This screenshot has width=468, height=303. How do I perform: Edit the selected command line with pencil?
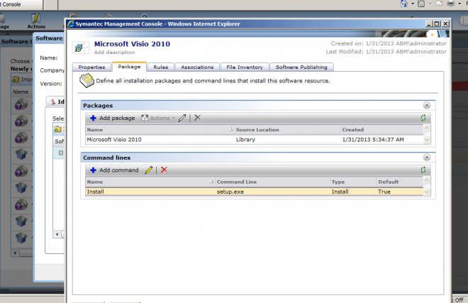pyautogui.click(x=149, y=170)
